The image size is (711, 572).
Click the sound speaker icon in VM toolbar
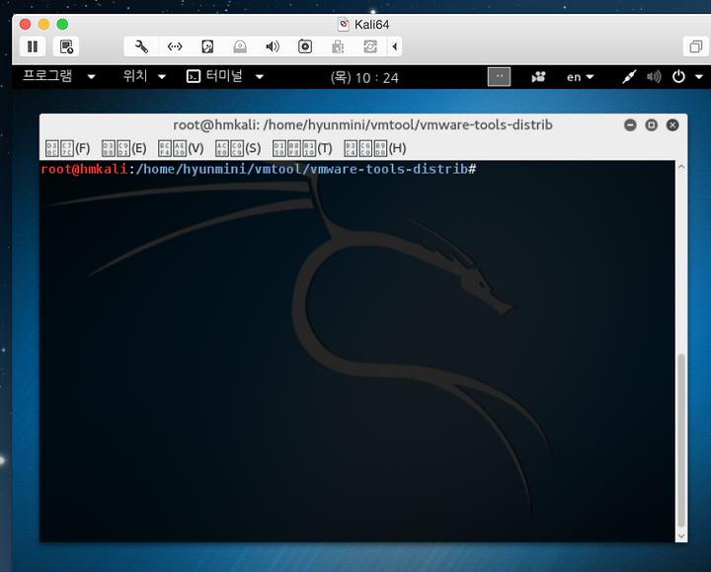tap(273, 46)
